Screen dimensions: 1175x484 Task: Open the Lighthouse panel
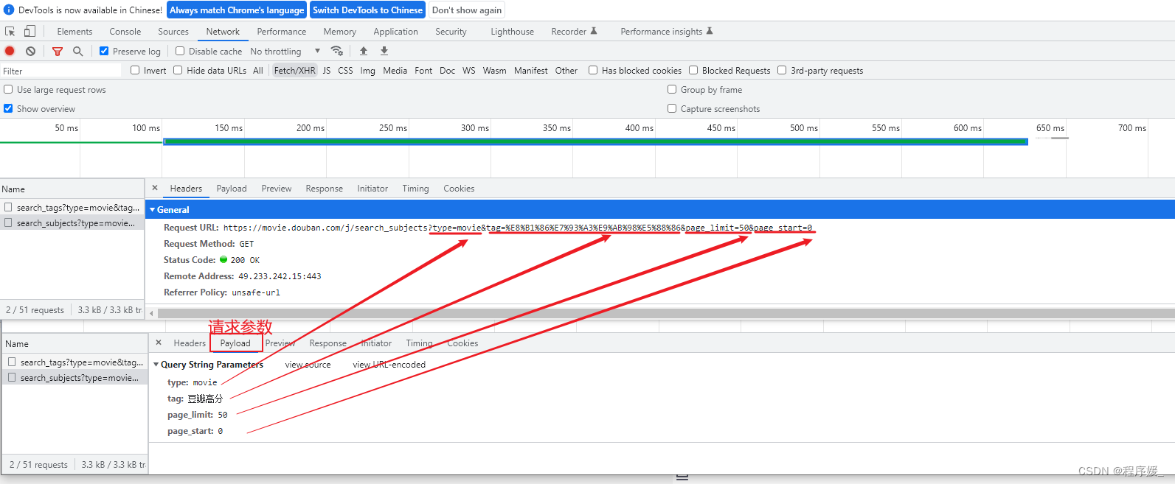point(513,32)
